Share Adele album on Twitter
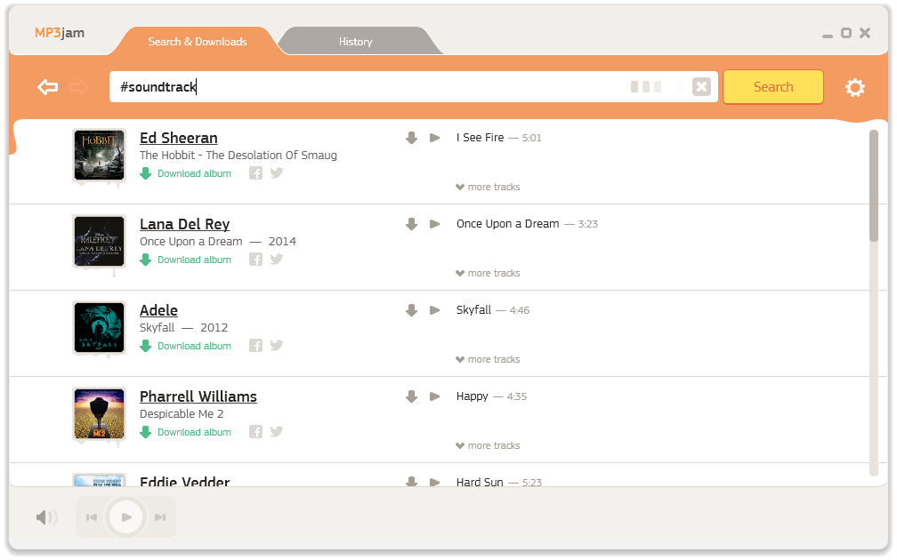 277,345
